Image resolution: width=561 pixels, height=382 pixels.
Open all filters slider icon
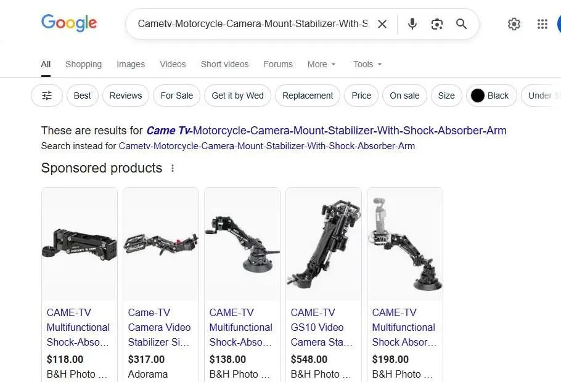tap(47, 95)
